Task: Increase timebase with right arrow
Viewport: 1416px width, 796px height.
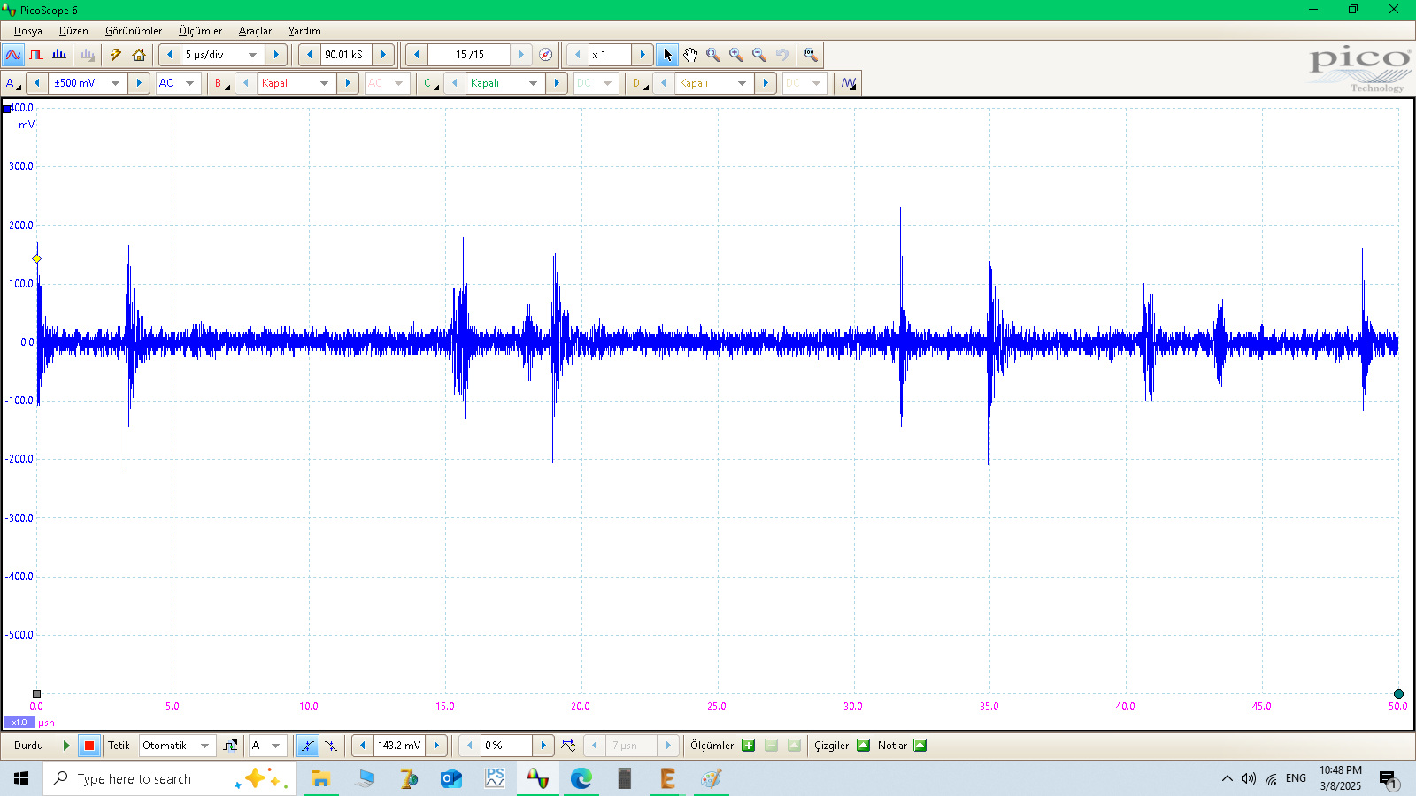Action: click(276, 55)
